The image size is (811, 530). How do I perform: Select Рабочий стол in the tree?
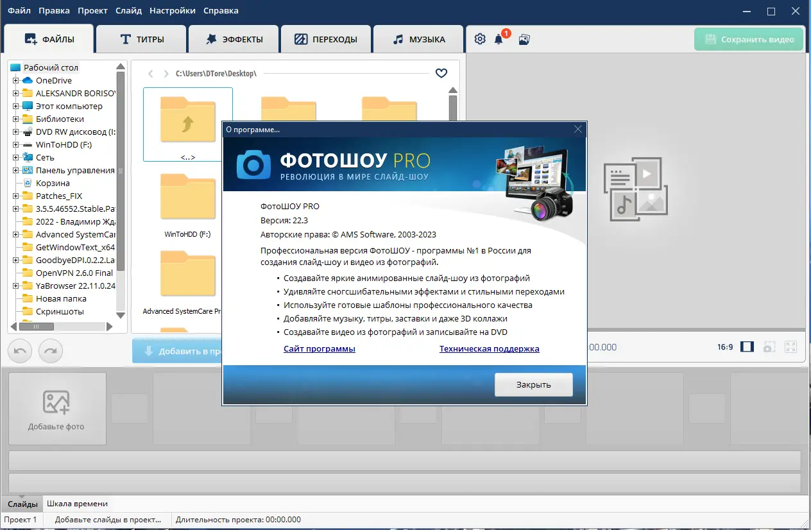pos(51,68)
